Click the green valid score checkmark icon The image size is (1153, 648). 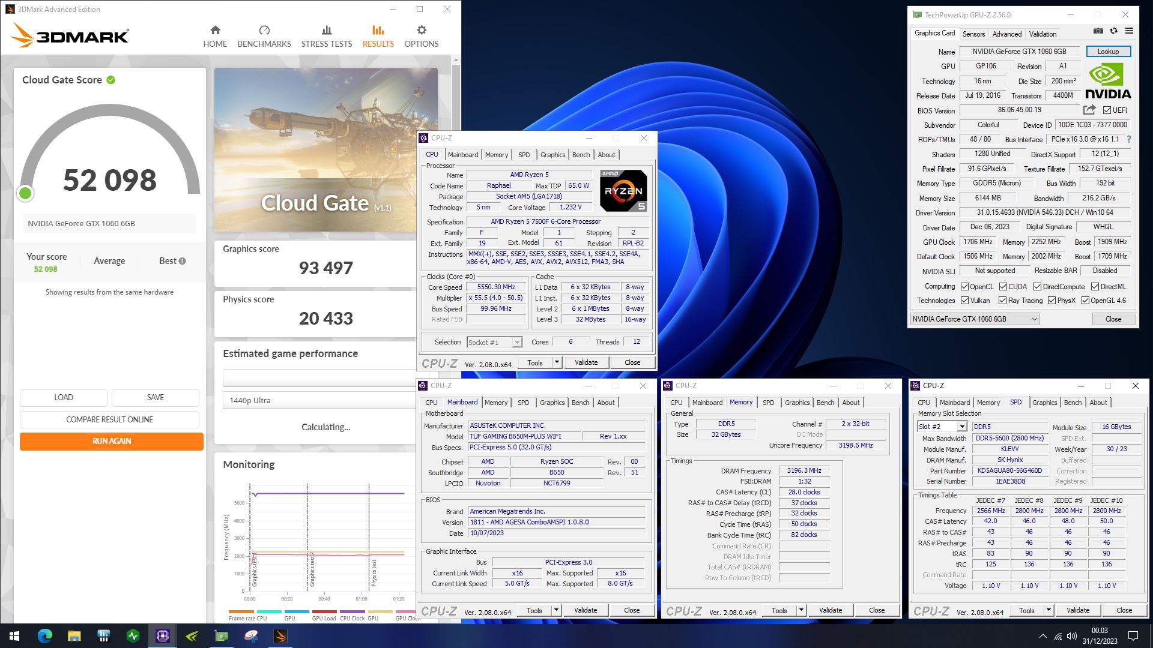tap(111, 80)
